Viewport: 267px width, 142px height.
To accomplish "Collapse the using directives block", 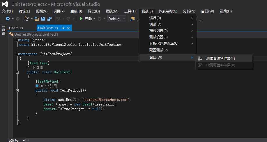I will point(17,40).
